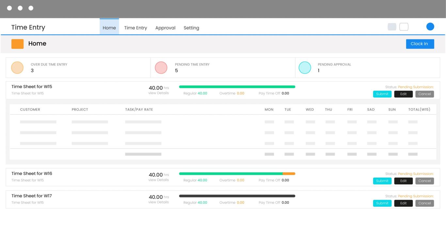Click the Over Due Time Entry circle icon
Screen dimensions: 446x233
pyautogui.click(x=17, y=67)
